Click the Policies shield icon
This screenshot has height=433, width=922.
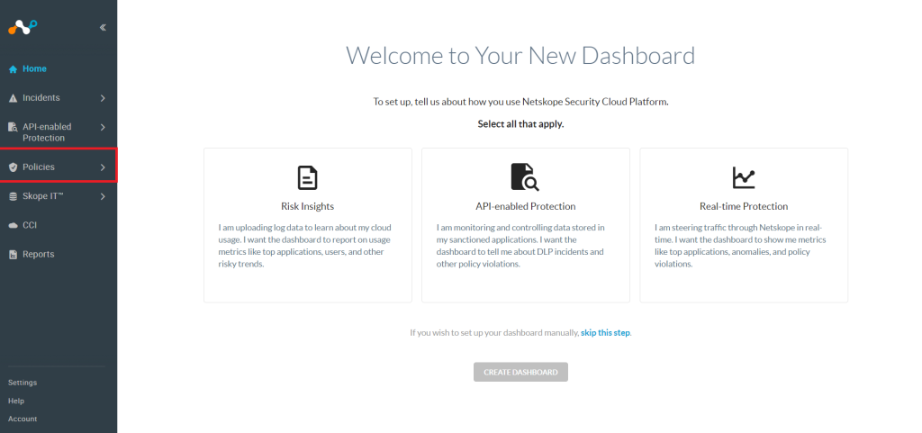tap(13, 167)
